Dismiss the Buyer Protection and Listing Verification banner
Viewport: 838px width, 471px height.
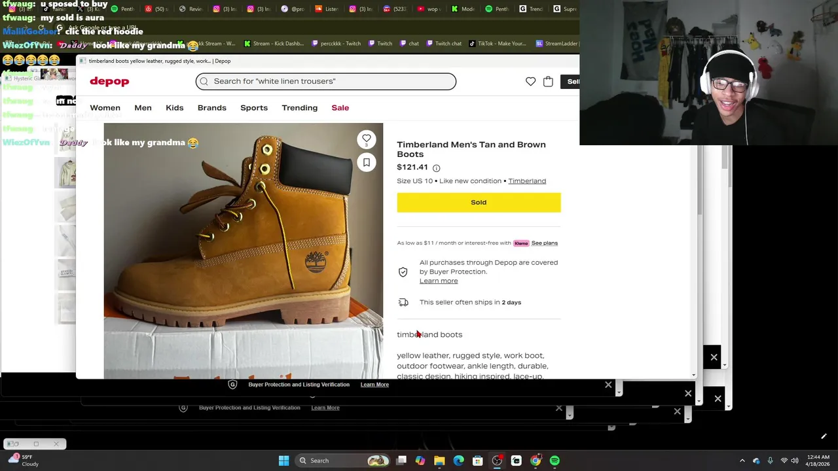(608, 385)
